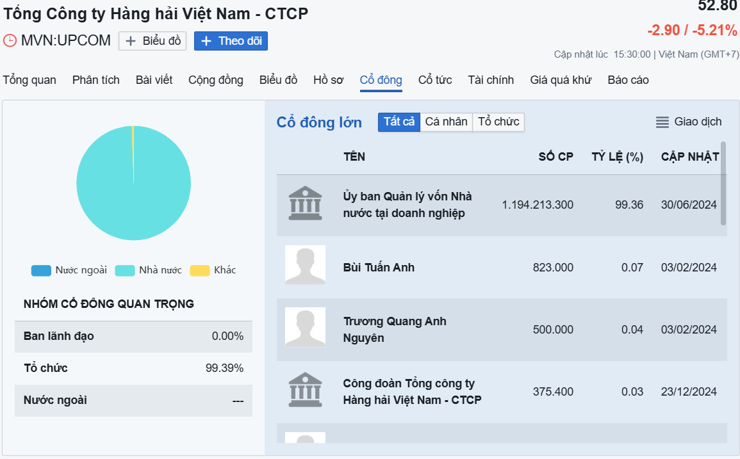
Task: Click the TÊN column header
Action: point(354,157)
